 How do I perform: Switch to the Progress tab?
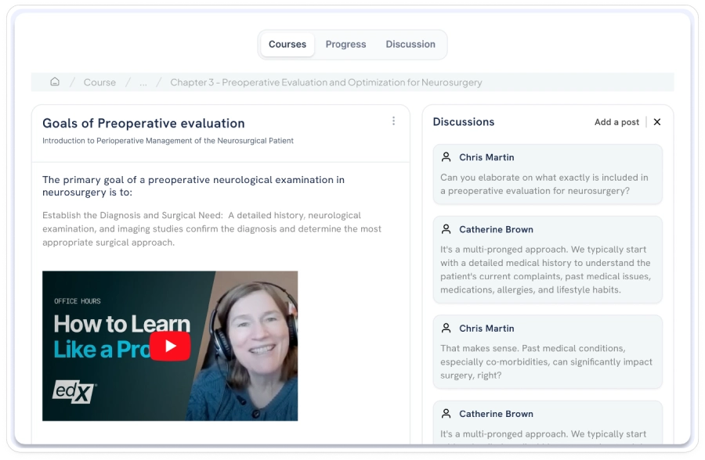pos(345,45)
